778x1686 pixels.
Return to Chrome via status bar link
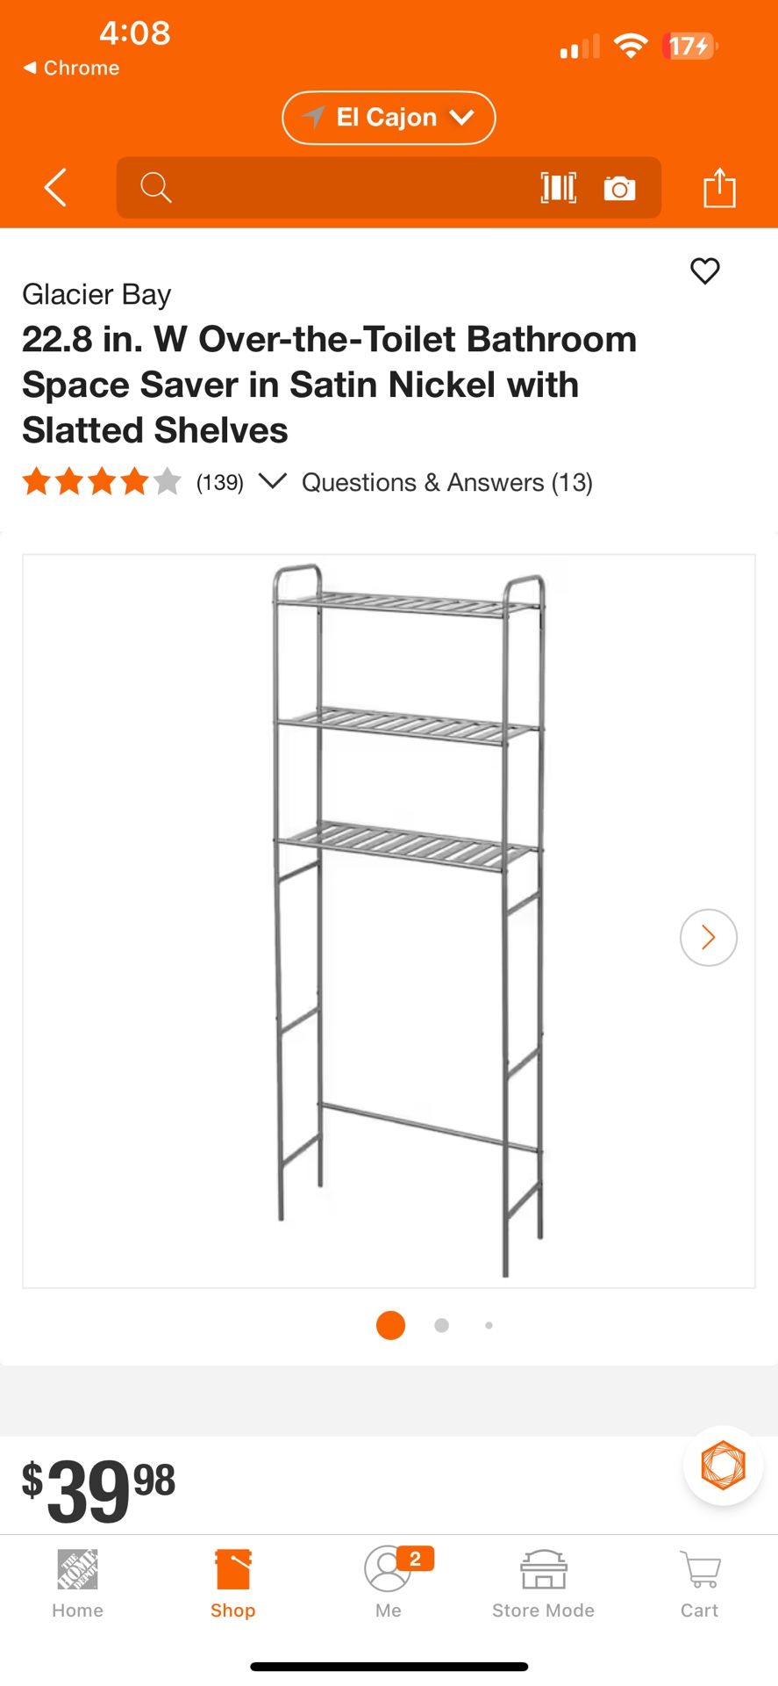tap(71, 68)
